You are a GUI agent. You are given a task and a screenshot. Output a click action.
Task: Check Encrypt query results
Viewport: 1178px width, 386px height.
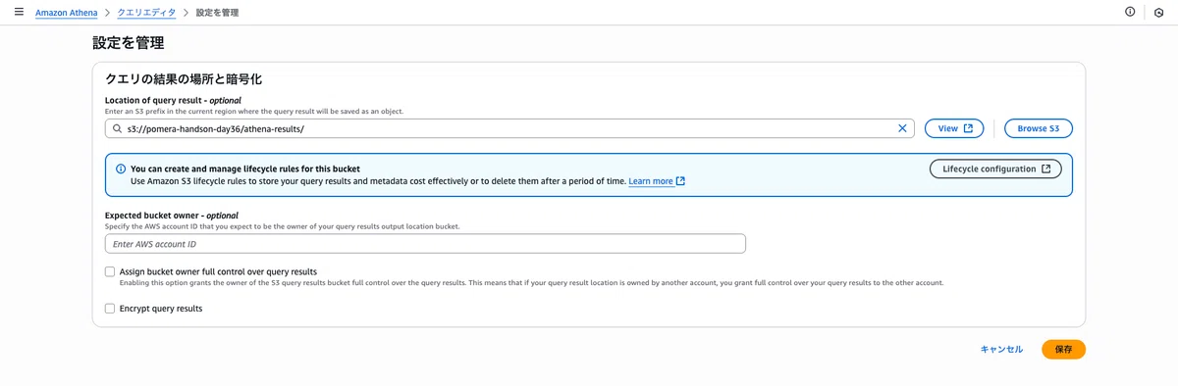click(x=110, y=308)
